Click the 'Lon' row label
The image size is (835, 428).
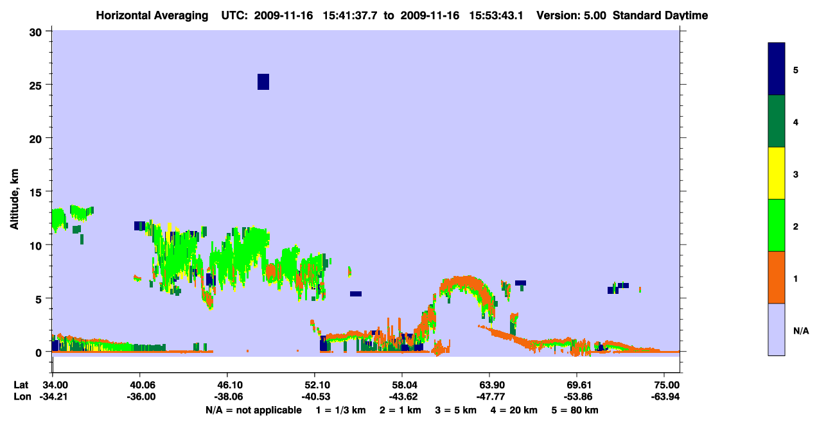(22, 397)
